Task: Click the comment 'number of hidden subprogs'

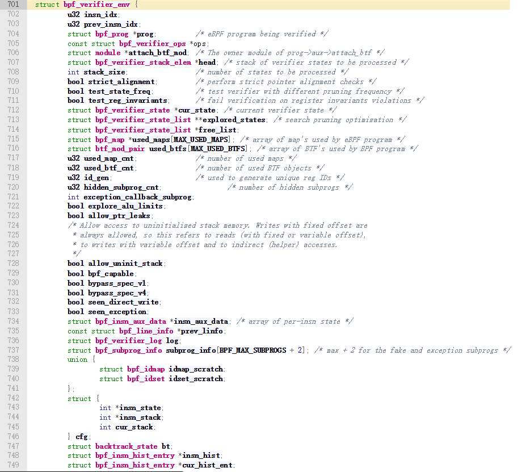Action: 289,187
